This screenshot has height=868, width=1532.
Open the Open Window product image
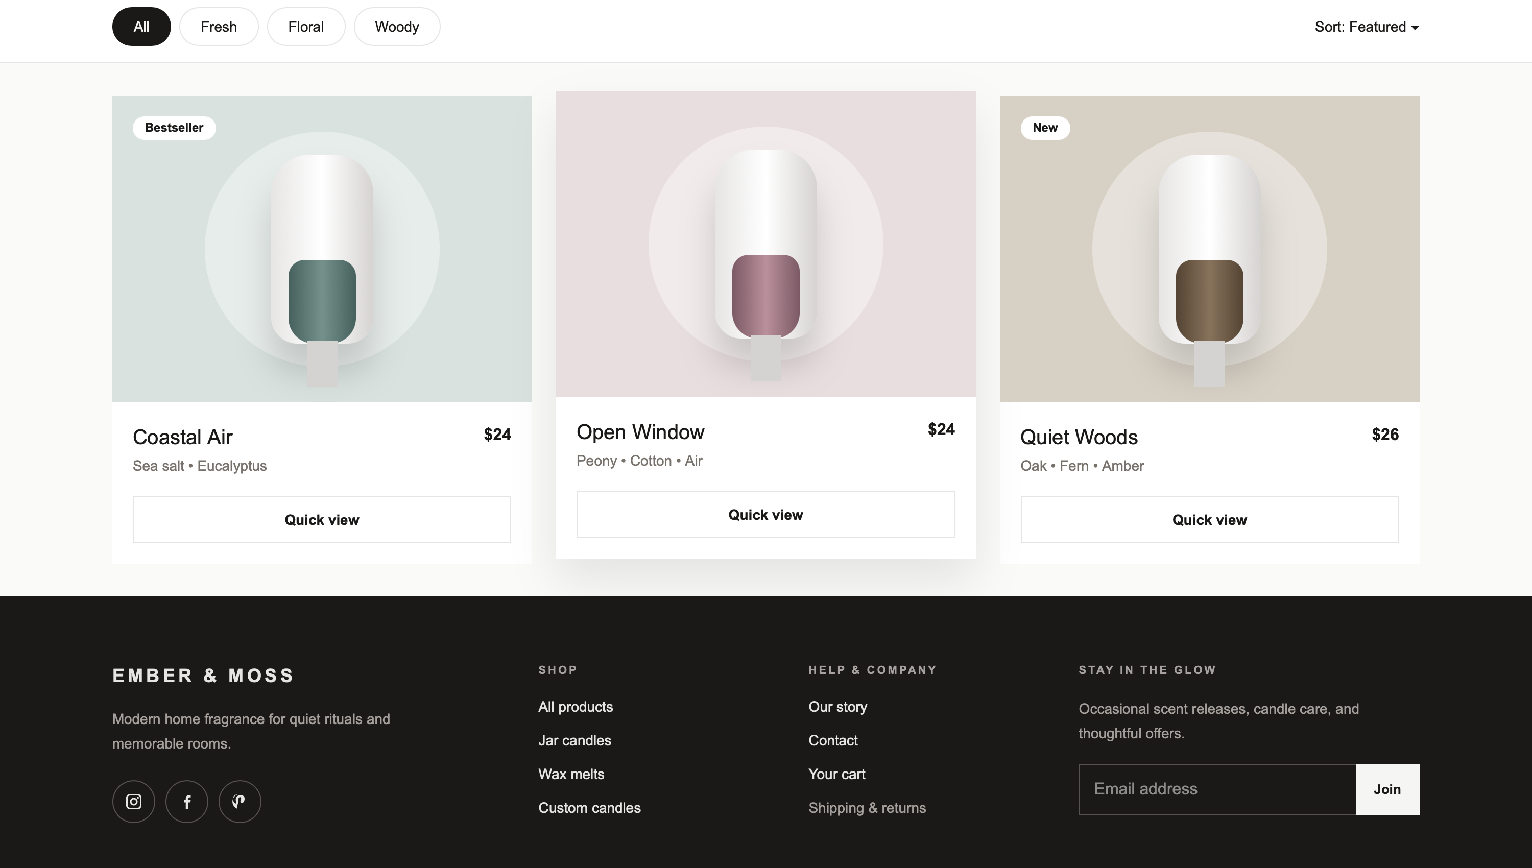click(x=765, y=244)
